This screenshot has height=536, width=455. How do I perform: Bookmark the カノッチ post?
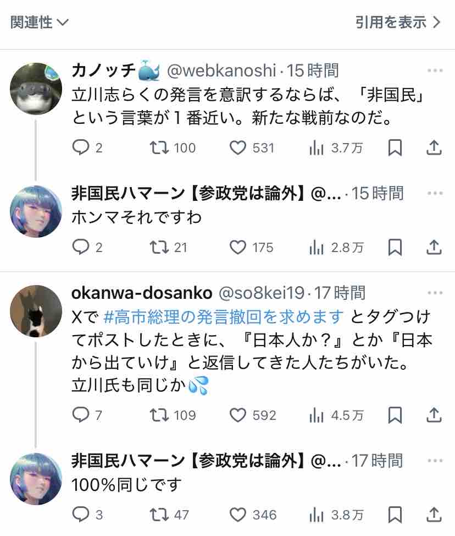395,148
